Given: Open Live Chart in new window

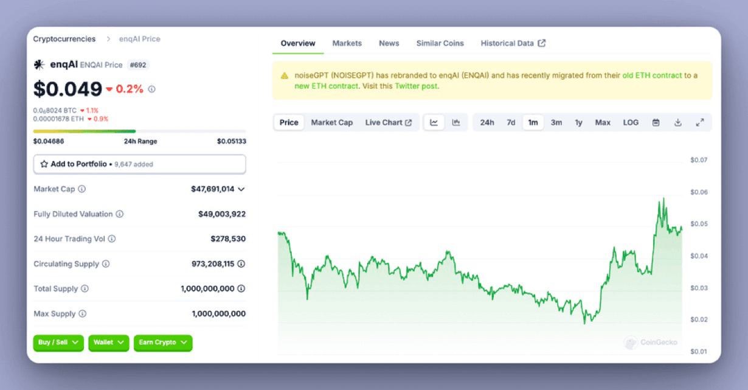Looking at the screenshot, I should click(x=389, y=122).
